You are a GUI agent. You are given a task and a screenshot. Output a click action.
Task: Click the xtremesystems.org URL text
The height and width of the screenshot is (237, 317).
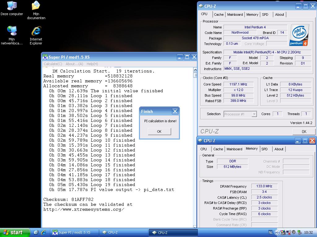click(x=84, y=210)
